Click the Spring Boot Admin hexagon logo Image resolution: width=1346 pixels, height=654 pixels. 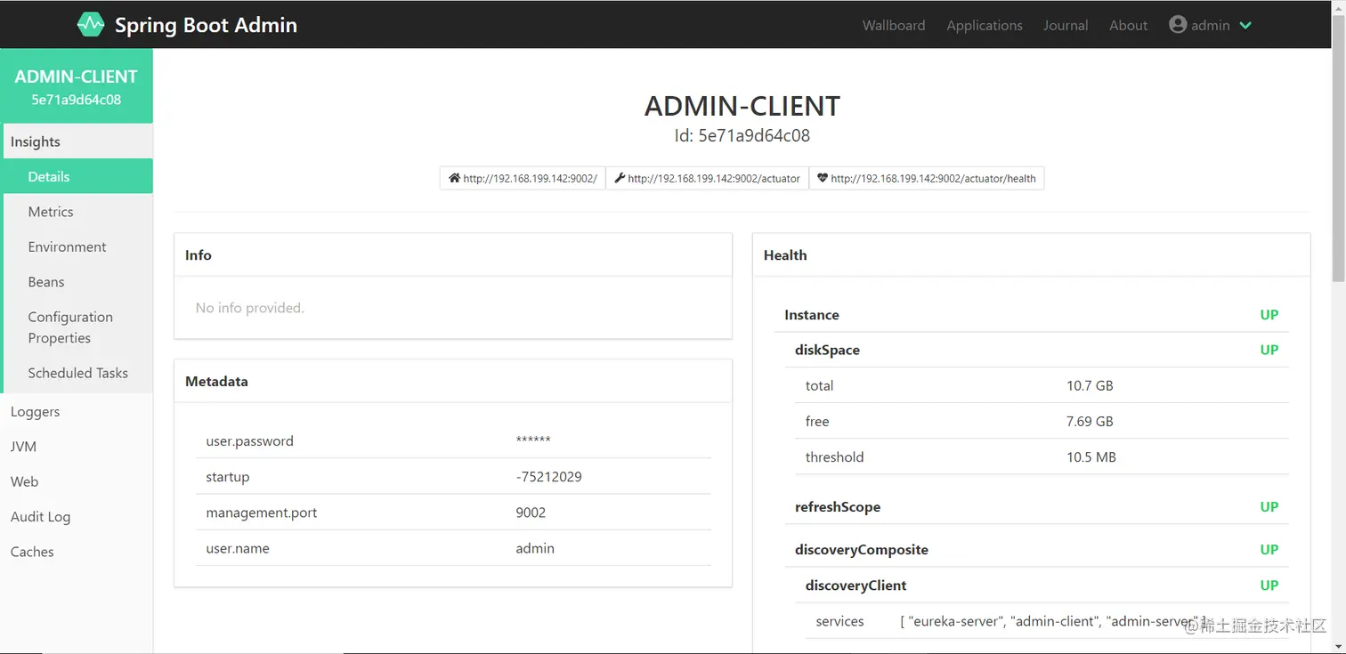click(x=90, y=25)
